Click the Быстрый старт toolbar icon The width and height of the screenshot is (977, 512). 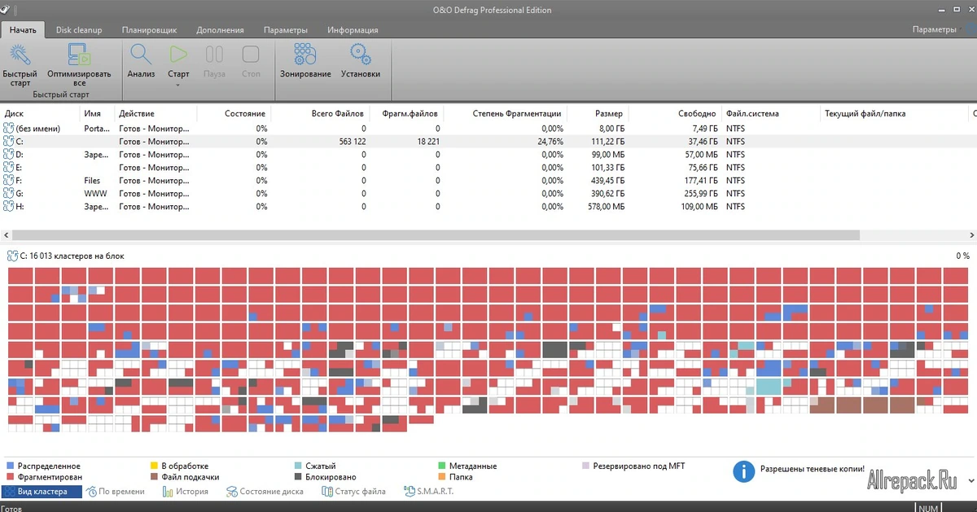[20, 55]
